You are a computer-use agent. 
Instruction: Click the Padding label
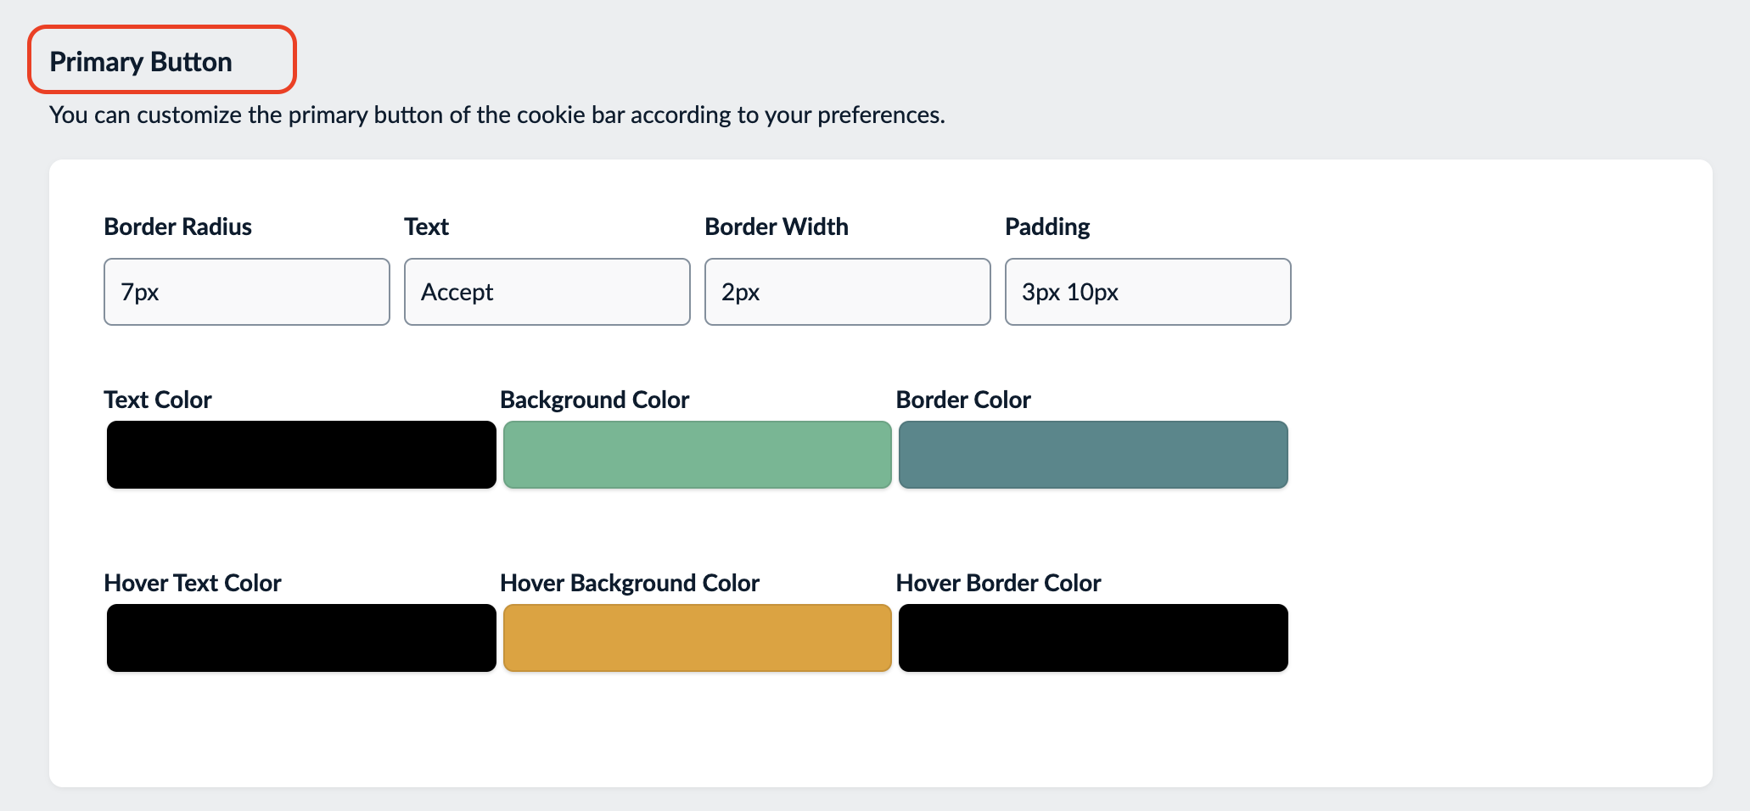(1047, 227)
